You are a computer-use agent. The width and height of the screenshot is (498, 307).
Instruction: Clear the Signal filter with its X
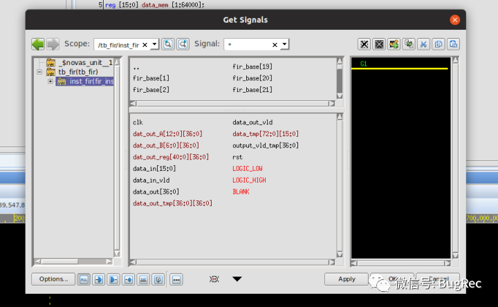coord(275,45)
